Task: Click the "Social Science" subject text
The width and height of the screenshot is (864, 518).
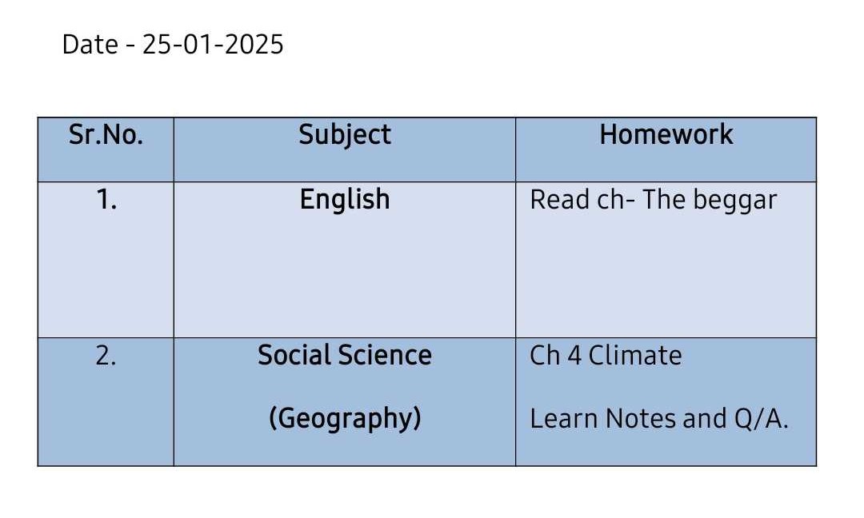Action: (345, 355)
